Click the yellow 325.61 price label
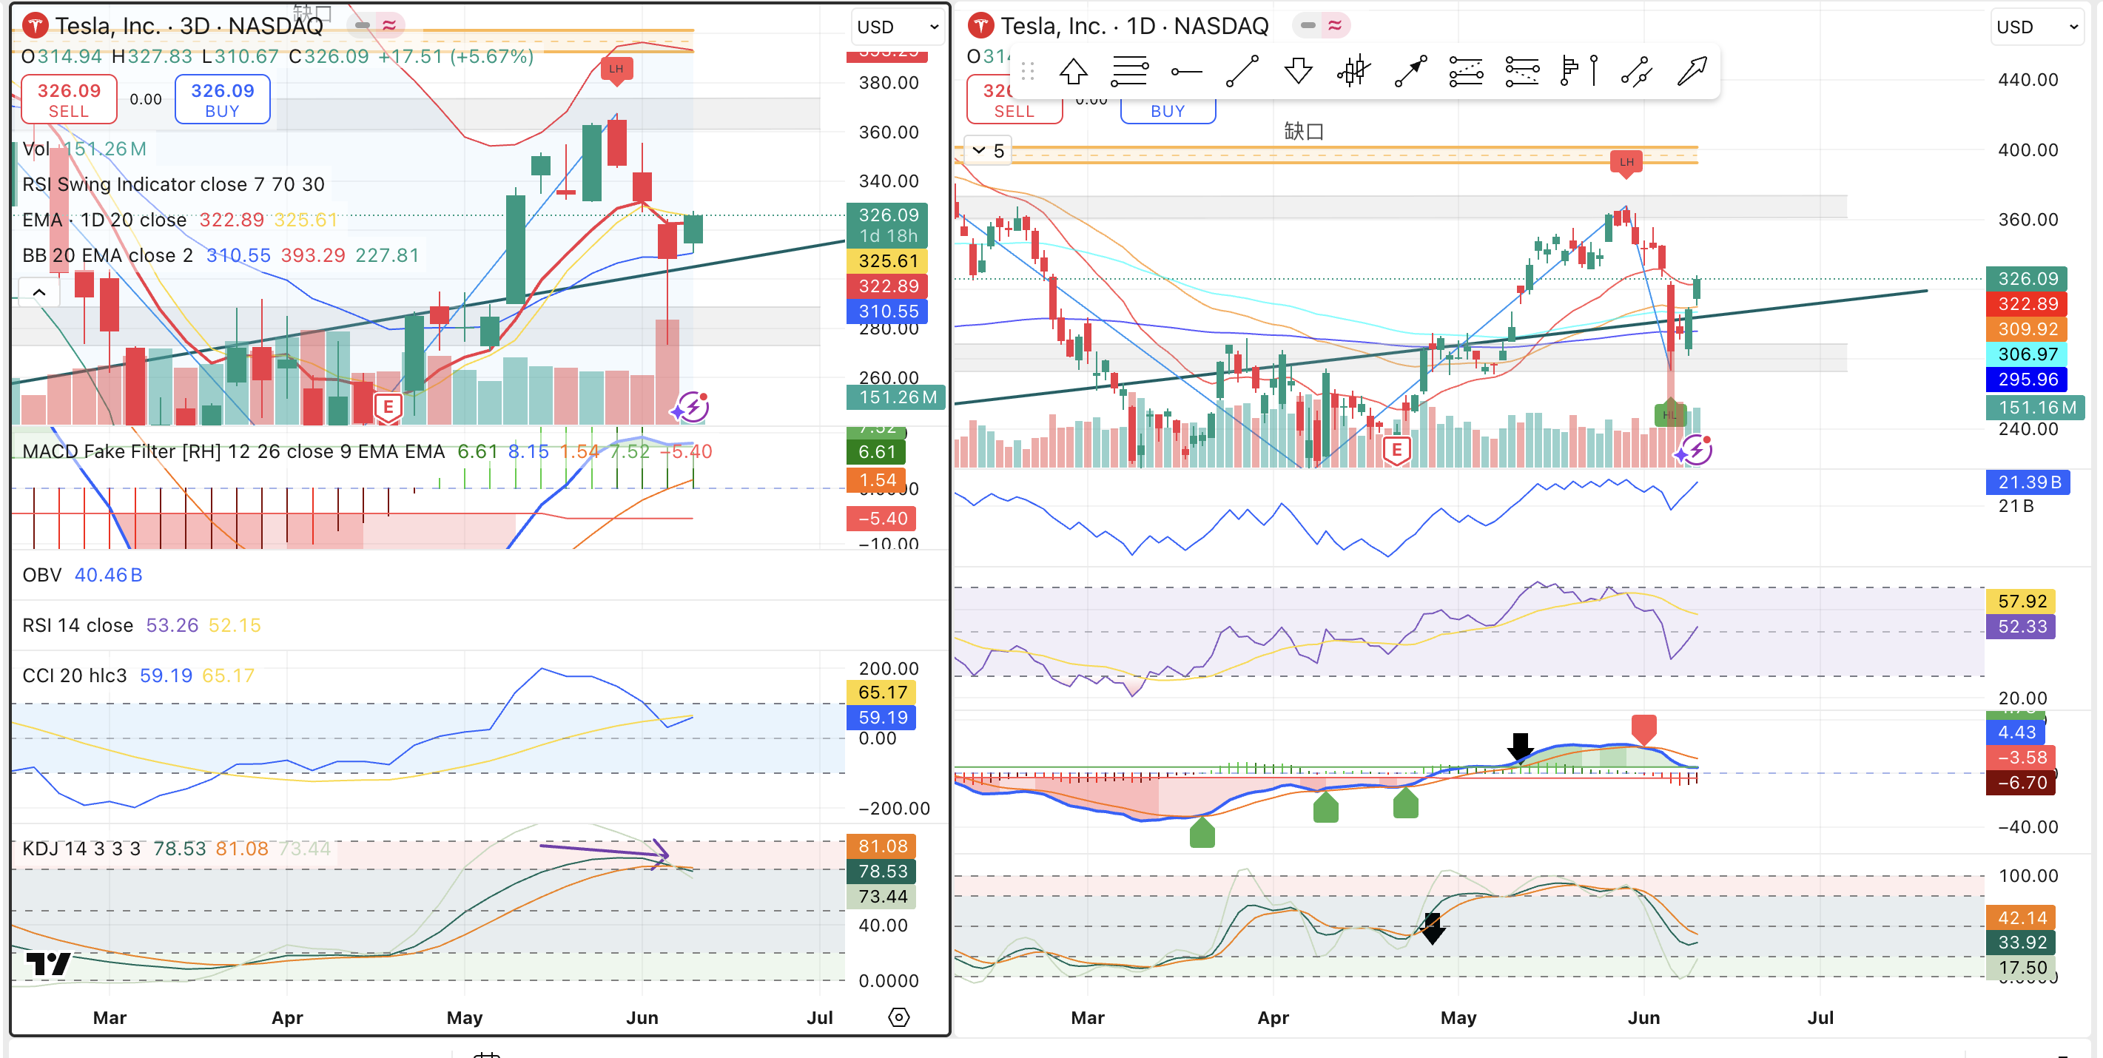2103x1058 pixels. pos(887,261)
